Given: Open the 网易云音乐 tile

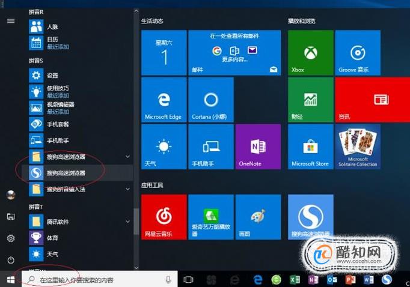Looking at the screenshot, I should point(164,217).
